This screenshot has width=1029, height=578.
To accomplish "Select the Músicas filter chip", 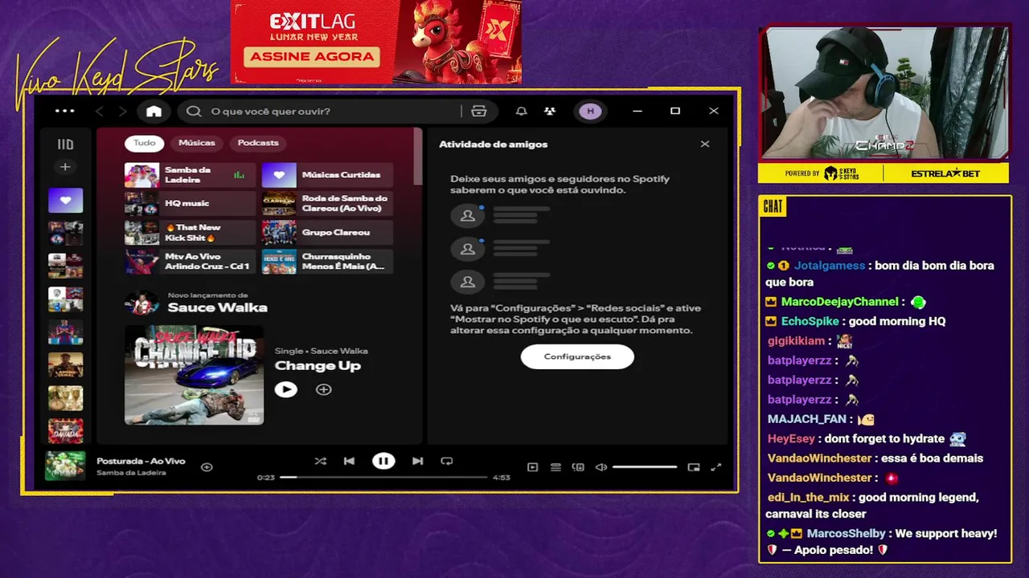I will tap(197, 143).
